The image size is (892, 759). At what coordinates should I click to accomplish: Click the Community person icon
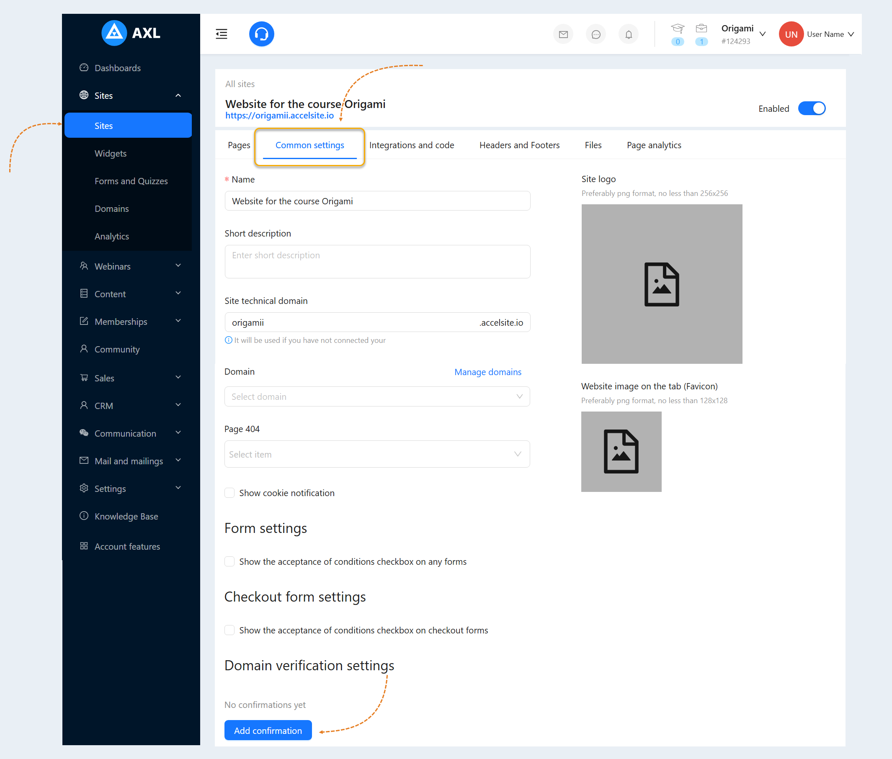(84, 348)
